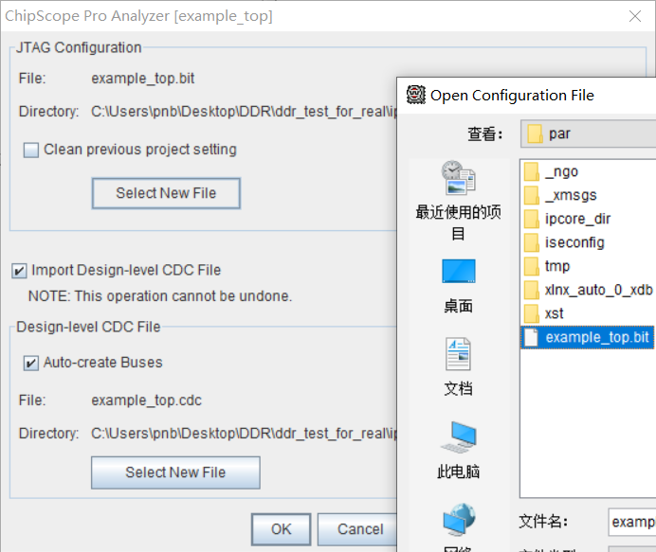This screenshot has width=656, height=552.
Task: Select the xlnx_auto_0_xdb folder
Action: coord(588,290)
